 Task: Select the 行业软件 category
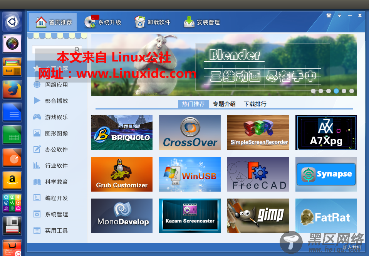[57, 165]
